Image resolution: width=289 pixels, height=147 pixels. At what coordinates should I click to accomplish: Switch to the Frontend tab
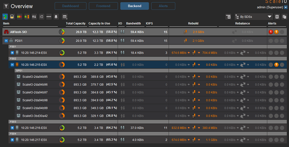coord(103,6)
